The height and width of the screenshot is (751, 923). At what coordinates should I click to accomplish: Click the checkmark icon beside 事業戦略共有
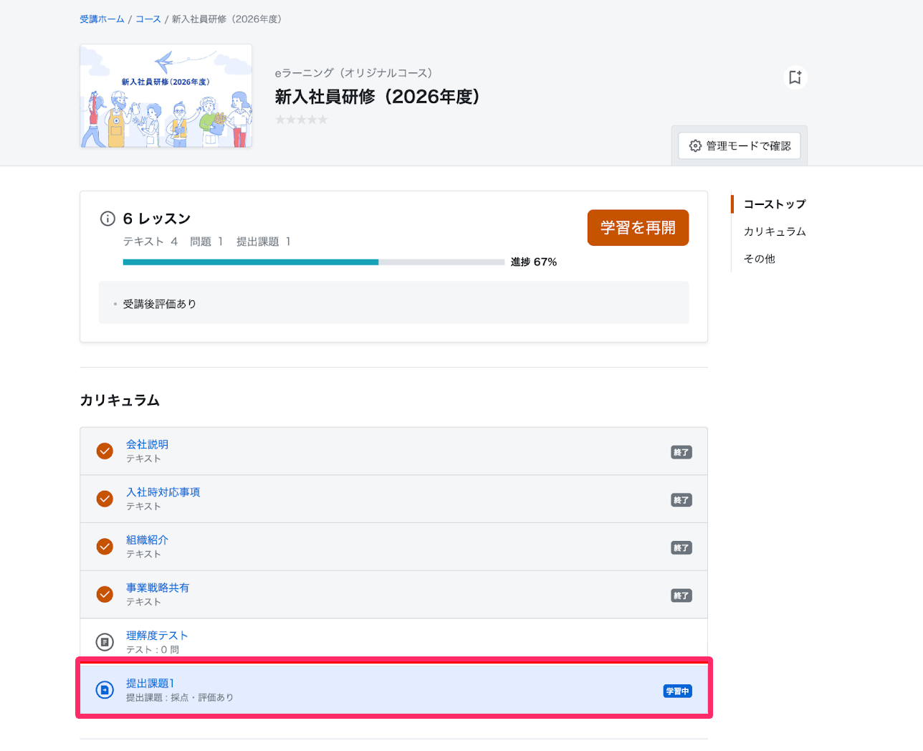point(105,594)
